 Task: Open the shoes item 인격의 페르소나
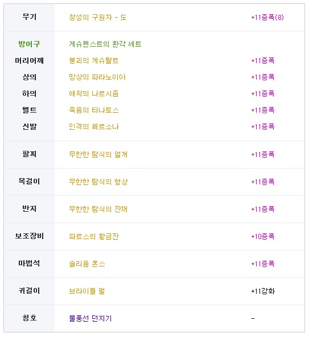pos(94,126)
